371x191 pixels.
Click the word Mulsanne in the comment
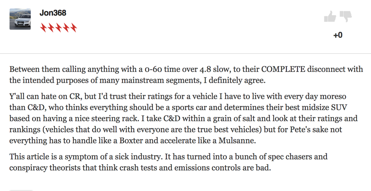click(x=237, y=140)
